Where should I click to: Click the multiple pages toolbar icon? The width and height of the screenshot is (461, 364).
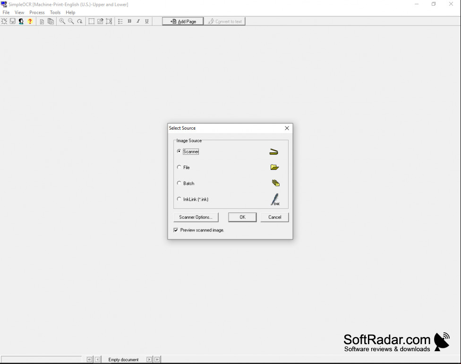[51, 21]
